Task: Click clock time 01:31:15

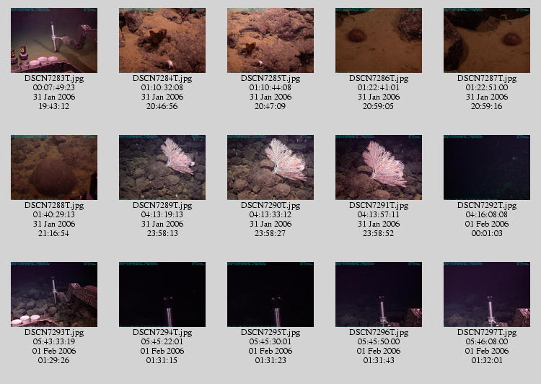Action: tap(162, 360)
